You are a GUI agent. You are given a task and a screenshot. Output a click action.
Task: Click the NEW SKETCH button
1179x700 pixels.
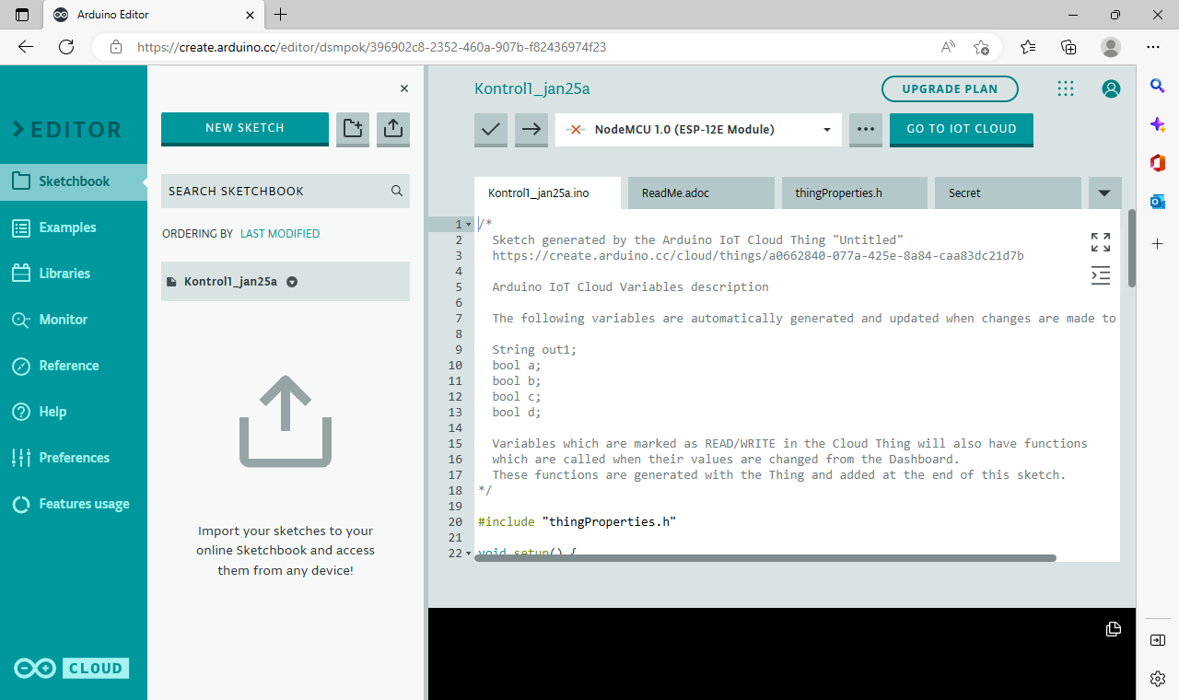(x=245, y=128)
